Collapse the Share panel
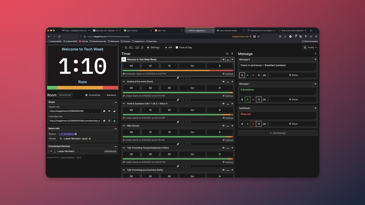This screenshot has height=205, width=365. (x=116, y=102)
